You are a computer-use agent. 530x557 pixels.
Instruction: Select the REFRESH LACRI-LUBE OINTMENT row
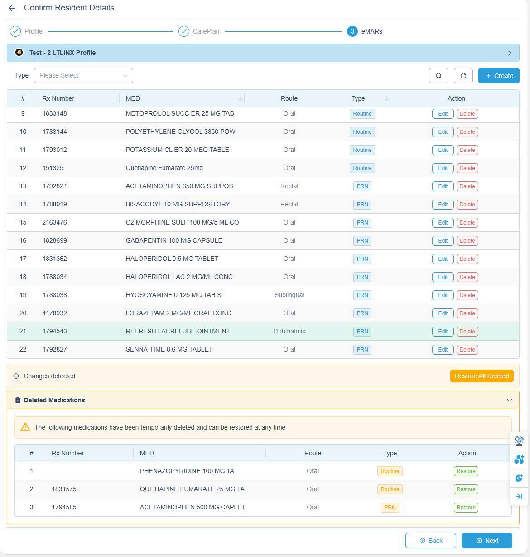tap(178, 332)
